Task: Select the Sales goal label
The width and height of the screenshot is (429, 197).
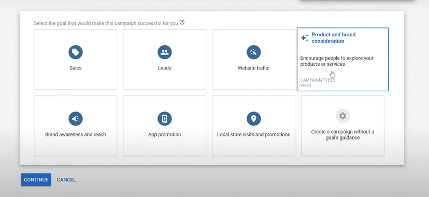Action: 76,68
